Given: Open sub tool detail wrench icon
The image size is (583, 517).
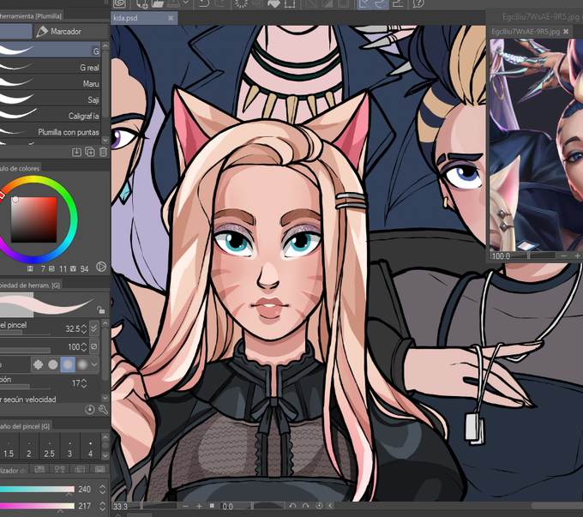Looking at the screenshot, I should 103,410.
